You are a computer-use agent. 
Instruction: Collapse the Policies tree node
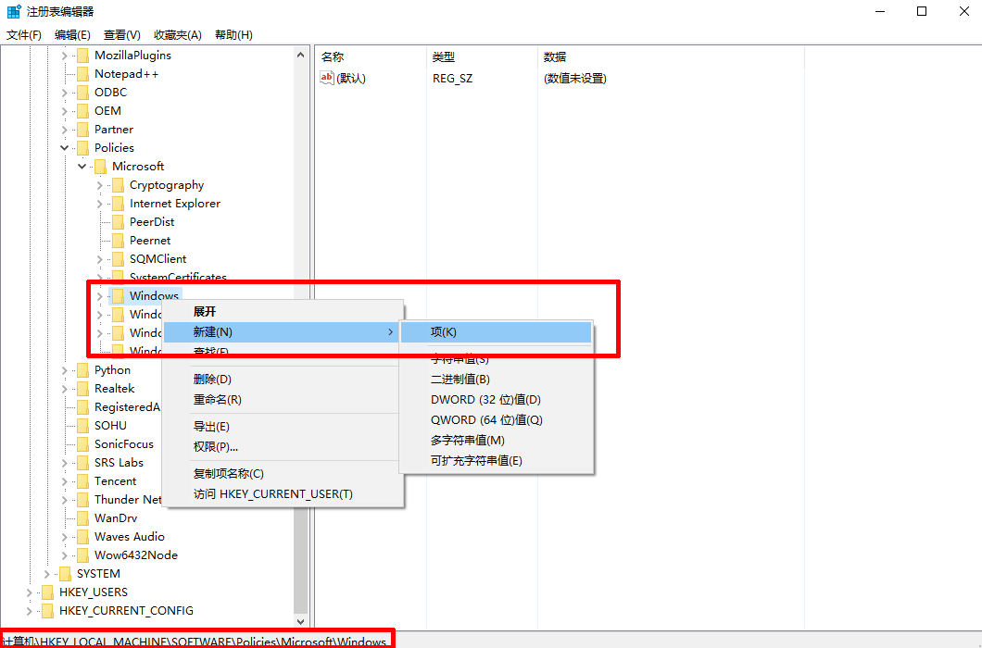click(x=64, y=147)
